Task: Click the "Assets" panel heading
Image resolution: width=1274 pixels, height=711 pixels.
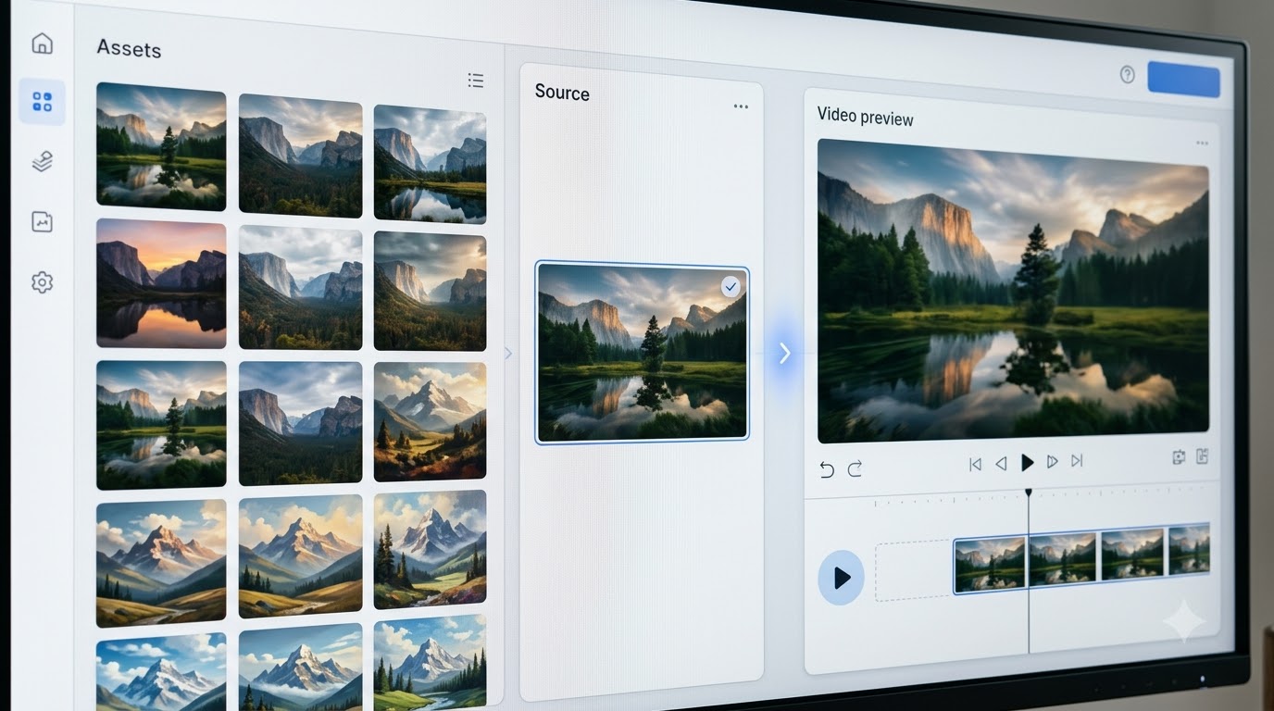Action: pos(129,48)
